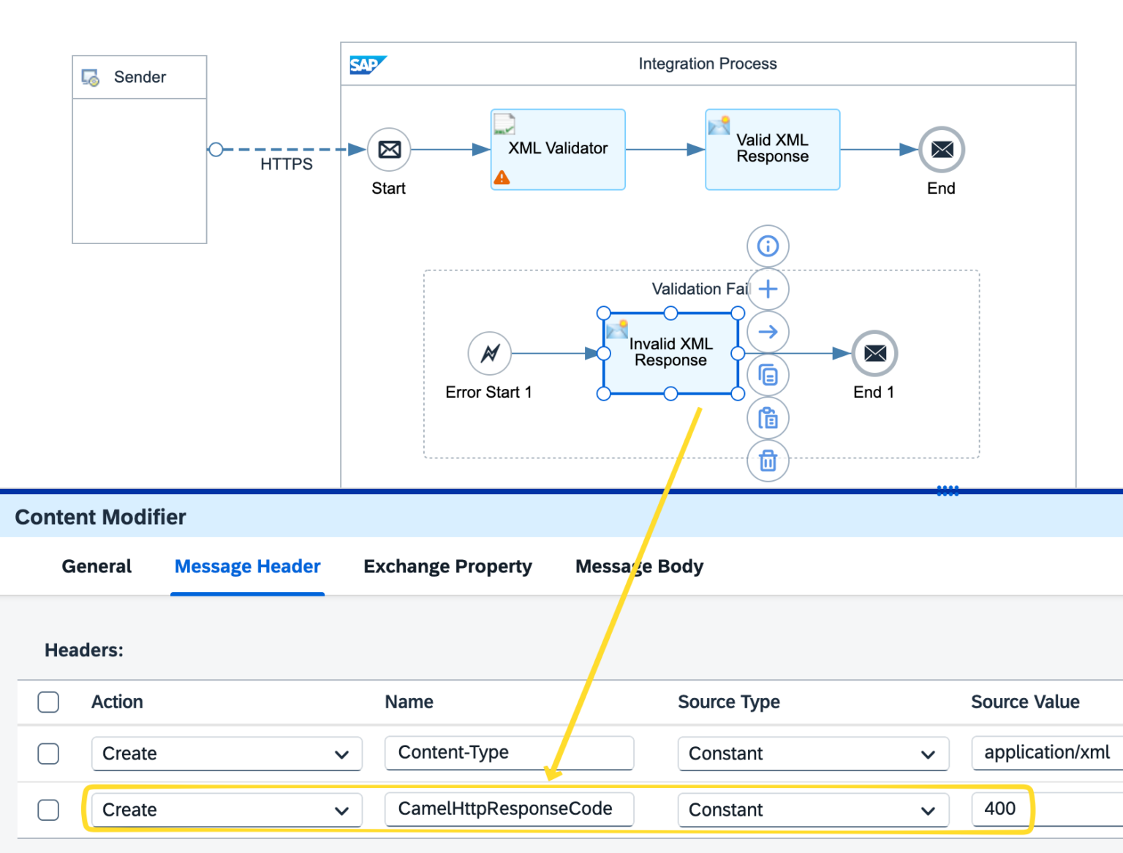Select the End 1 message end event

click(874, 353)
